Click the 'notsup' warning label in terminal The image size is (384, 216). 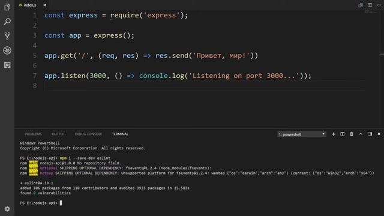pos(46,173)
